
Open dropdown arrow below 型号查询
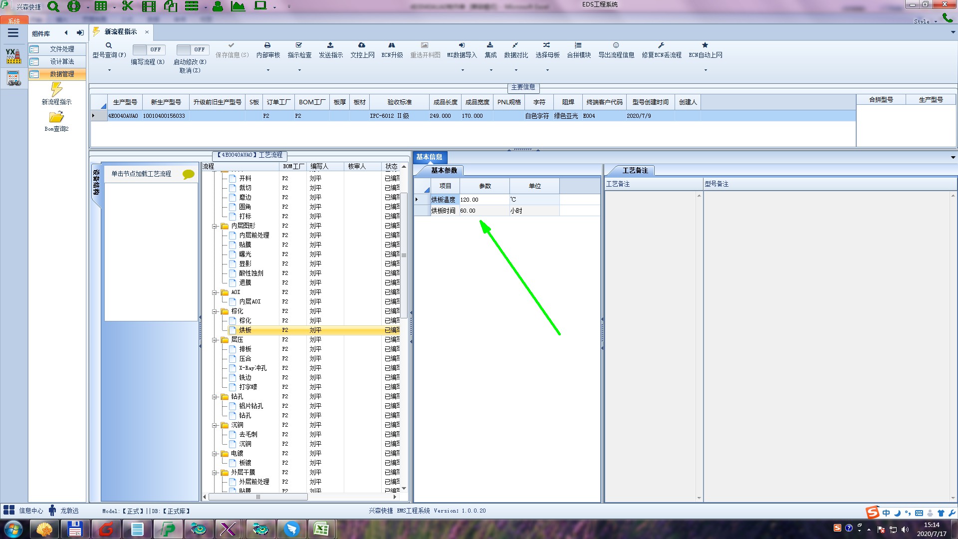[109, 70]
